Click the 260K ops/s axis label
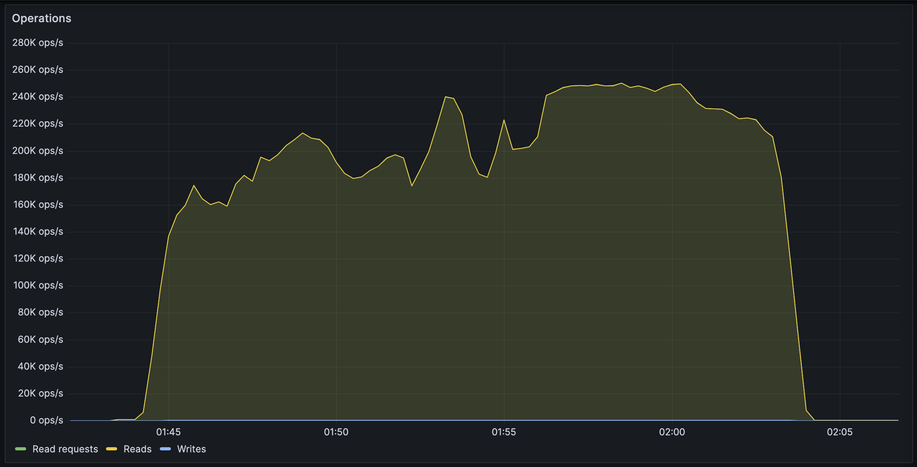The image size is (917, 467). 38,70
